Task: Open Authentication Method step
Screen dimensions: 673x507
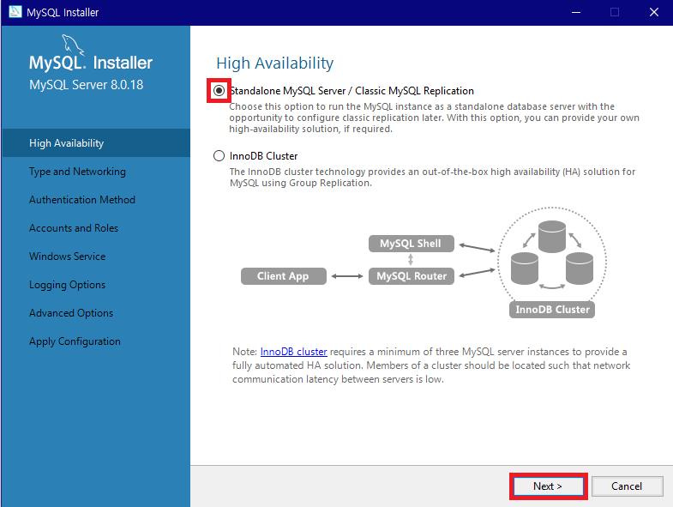Action: pyautogui.click(x=82, y=200)
